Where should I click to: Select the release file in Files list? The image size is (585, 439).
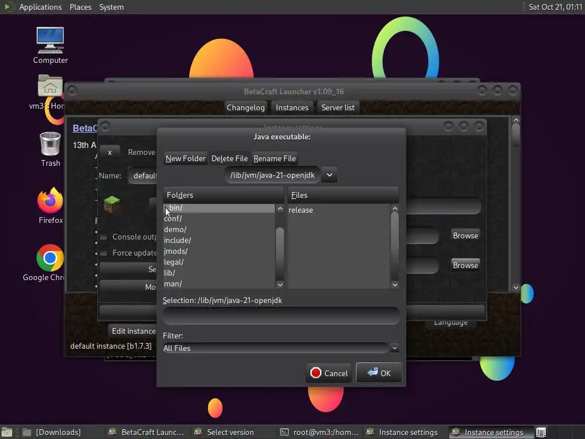tap(300, 210)
